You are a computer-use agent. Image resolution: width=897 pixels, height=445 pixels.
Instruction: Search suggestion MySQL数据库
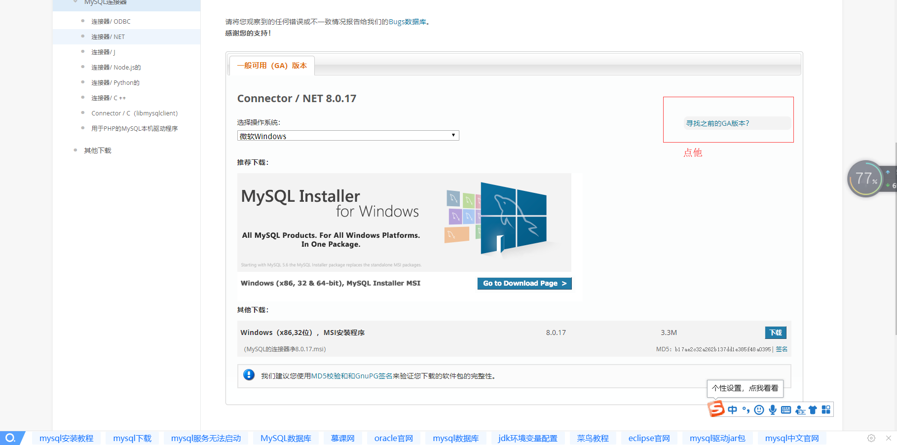(x=286, y=438)
